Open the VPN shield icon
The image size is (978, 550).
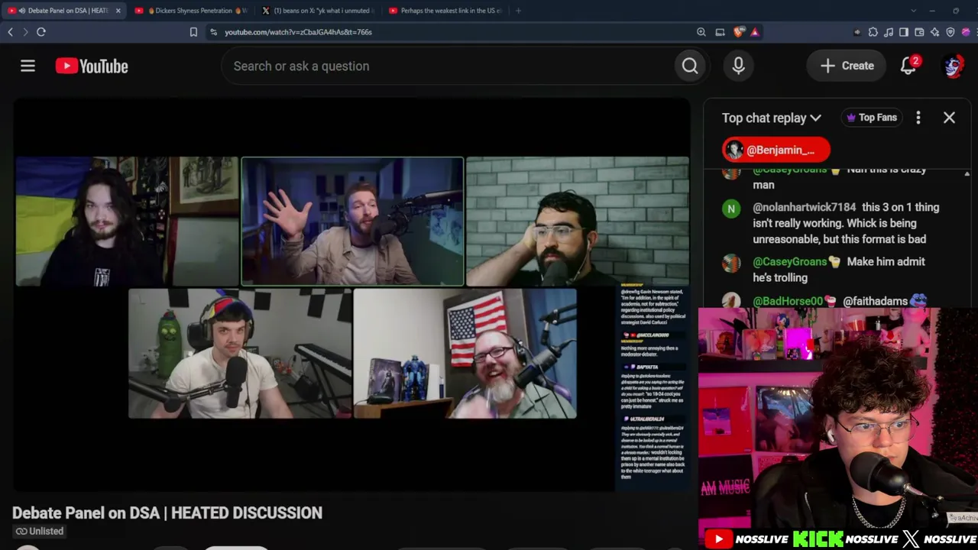(x=950, y=32)
